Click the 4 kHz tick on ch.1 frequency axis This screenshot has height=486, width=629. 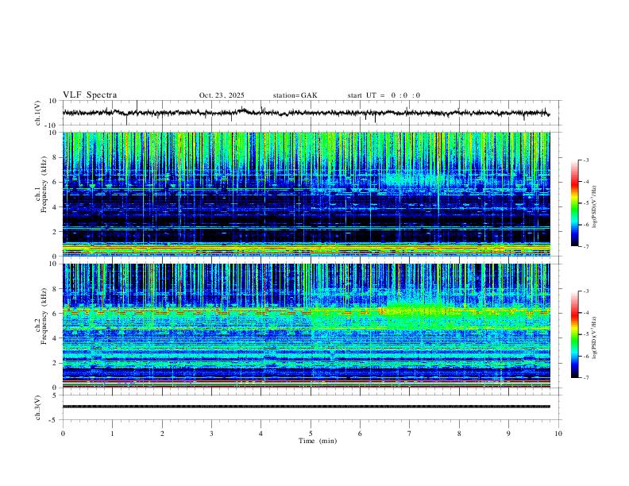(x=56, y=207)
